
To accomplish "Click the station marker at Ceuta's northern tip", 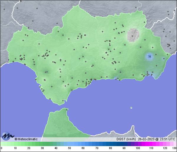I will point(67,110).
